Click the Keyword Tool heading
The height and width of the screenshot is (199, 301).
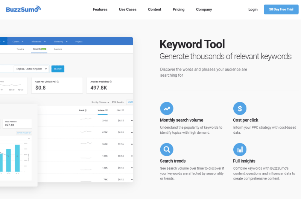(x=192, y=44)
